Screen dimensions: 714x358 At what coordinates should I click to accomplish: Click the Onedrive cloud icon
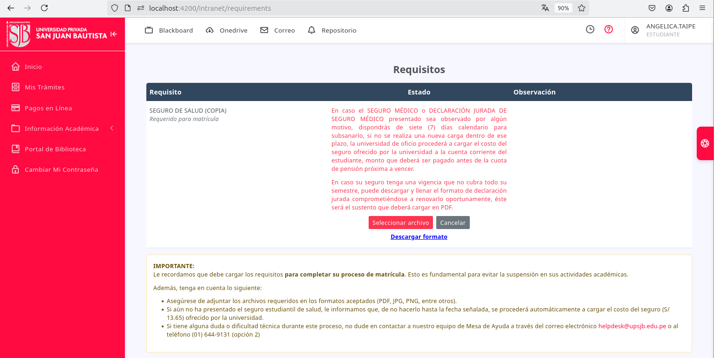coord(210,30)
